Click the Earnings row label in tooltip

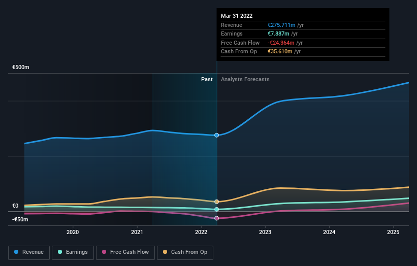(232, 34)
